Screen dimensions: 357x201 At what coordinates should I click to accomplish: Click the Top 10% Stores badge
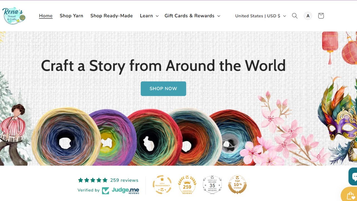point(237,185)
